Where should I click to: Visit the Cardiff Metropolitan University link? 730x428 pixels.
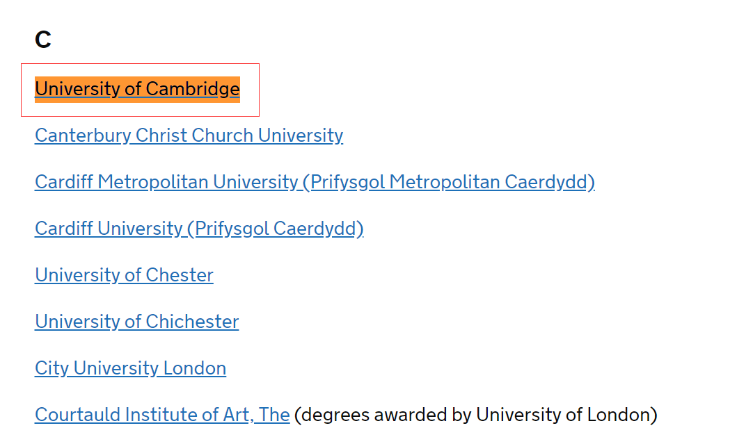point(315,182)
